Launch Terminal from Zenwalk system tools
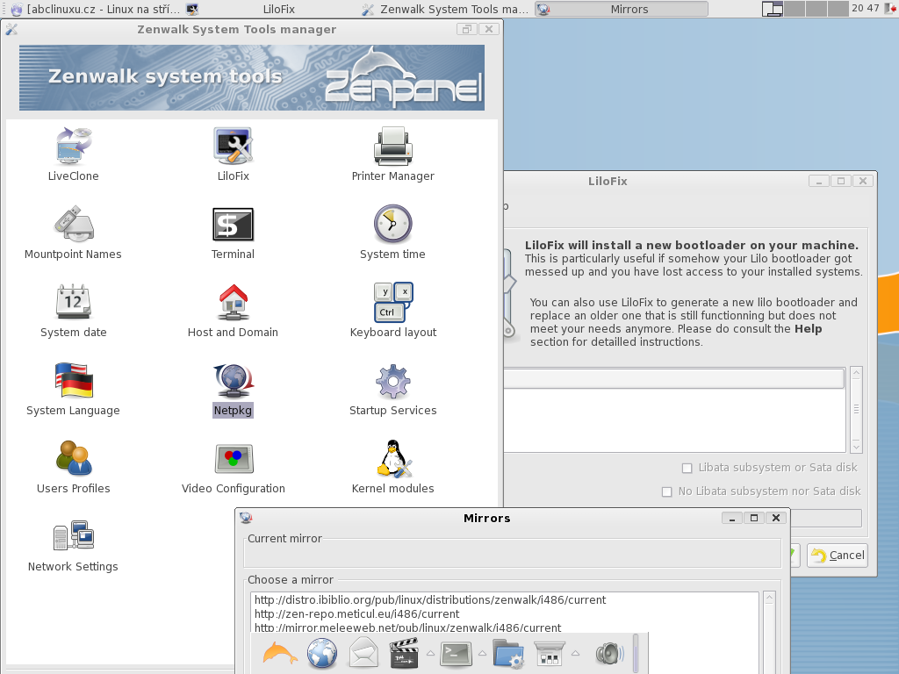The image size is (899, 674). [x=233, y=232]
